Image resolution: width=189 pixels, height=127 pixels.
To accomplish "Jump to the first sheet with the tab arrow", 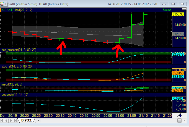I will pos(2,120).
